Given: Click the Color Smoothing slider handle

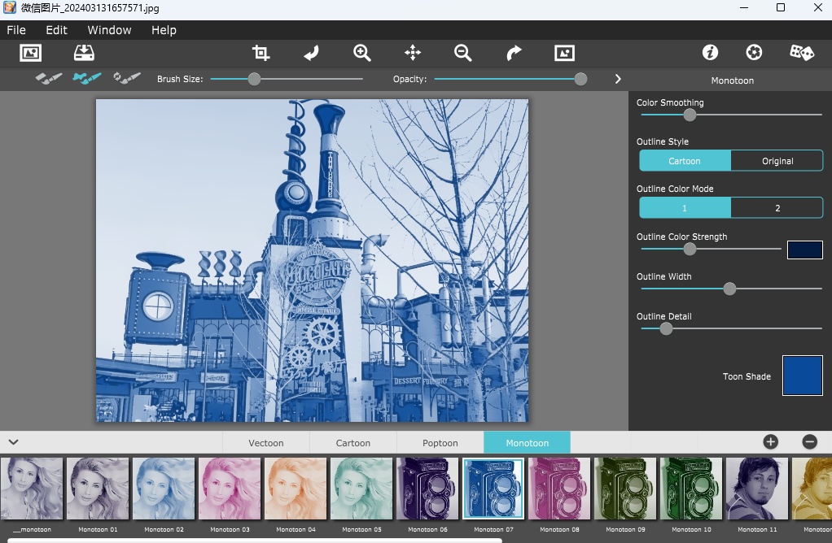Looking at the screenshot, I should pos(690,115).
